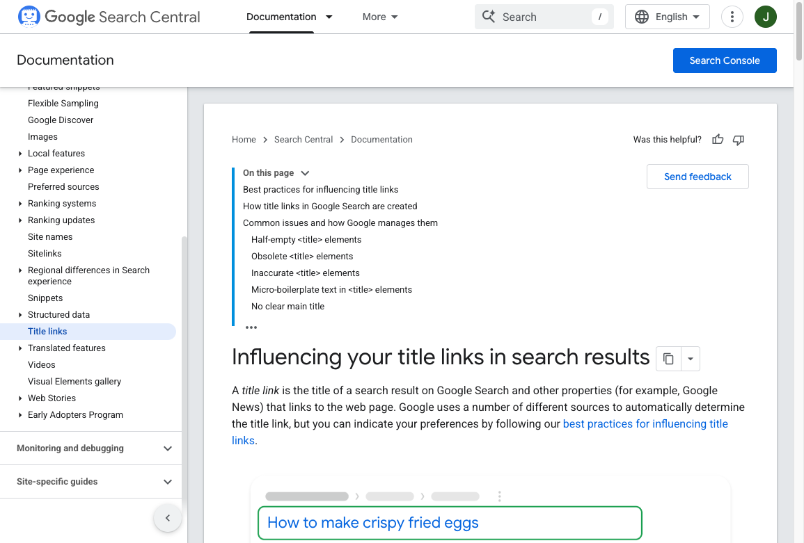Open Visual Elements gallery in the sidebar

point(74,382)
